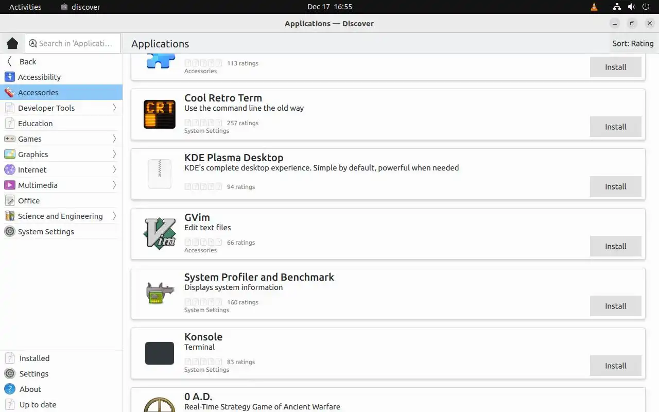659x412 pixels.
Task: Select the Accessories category label
Action: pyautogui.click(x=38, y=93)
